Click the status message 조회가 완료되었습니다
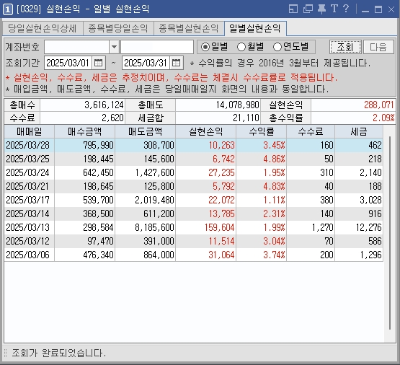This screenshot has height=365, width=400. pos(58,353)
